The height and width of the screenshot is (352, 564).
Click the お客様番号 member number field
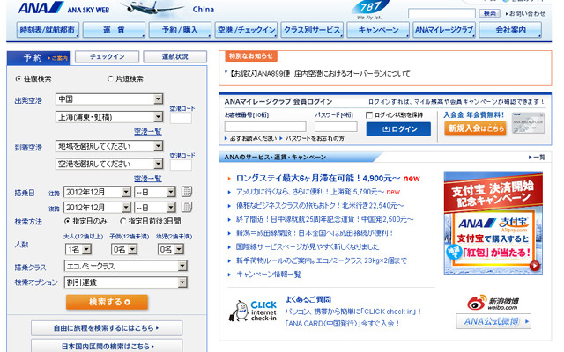[265, 127]
